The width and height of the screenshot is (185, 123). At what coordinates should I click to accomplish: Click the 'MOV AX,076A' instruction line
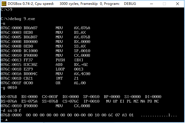coord(46,28)
